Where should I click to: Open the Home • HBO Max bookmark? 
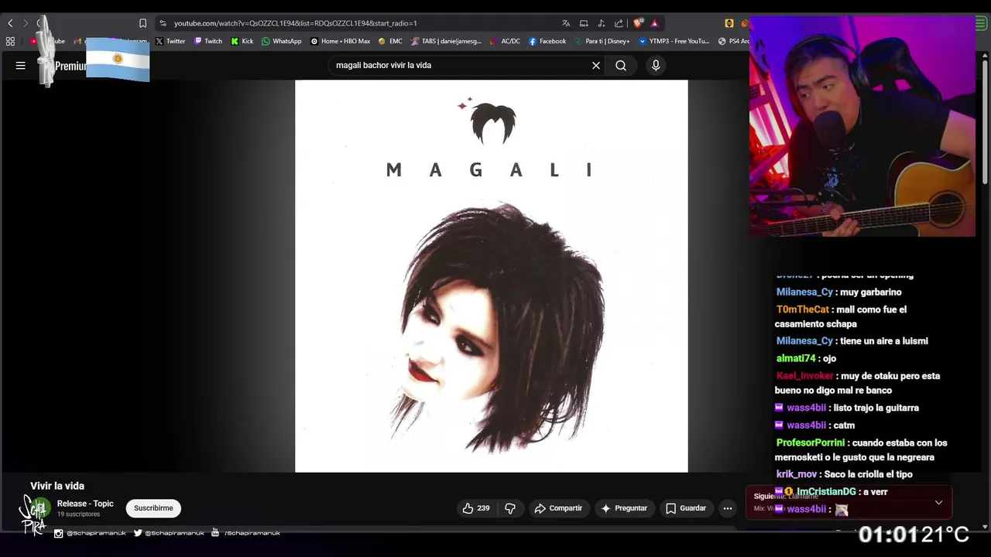point(341,41)
